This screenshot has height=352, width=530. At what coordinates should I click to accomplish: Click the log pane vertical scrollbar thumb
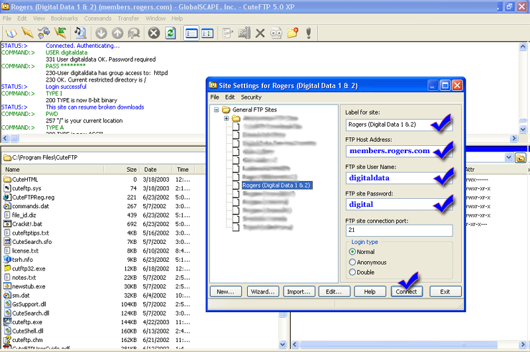[523, 121]
